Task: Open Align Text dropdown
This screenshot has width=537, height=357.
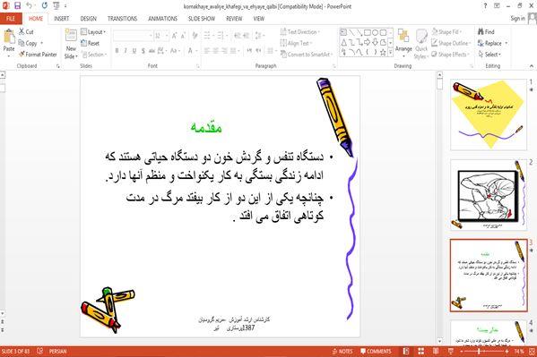Action: [x=296, y=43]
